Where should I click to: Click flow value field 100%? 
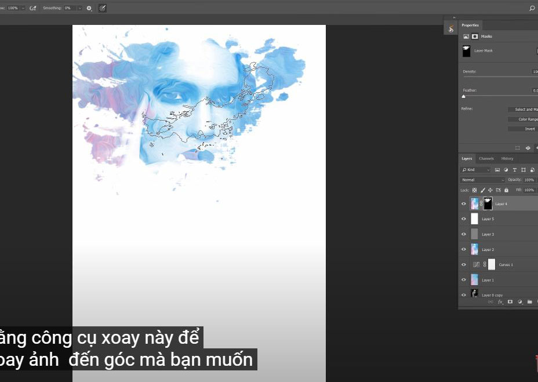pyautogui.click(x=13, y=8)
